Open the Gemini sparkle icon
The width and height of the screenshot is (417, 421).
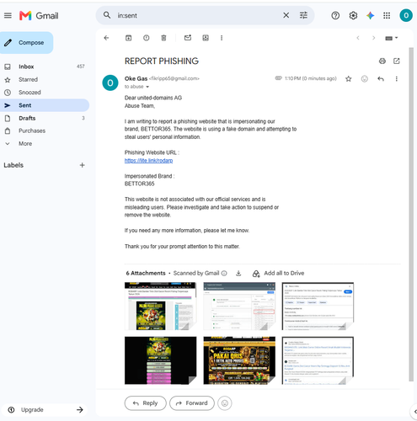point(370,15)
